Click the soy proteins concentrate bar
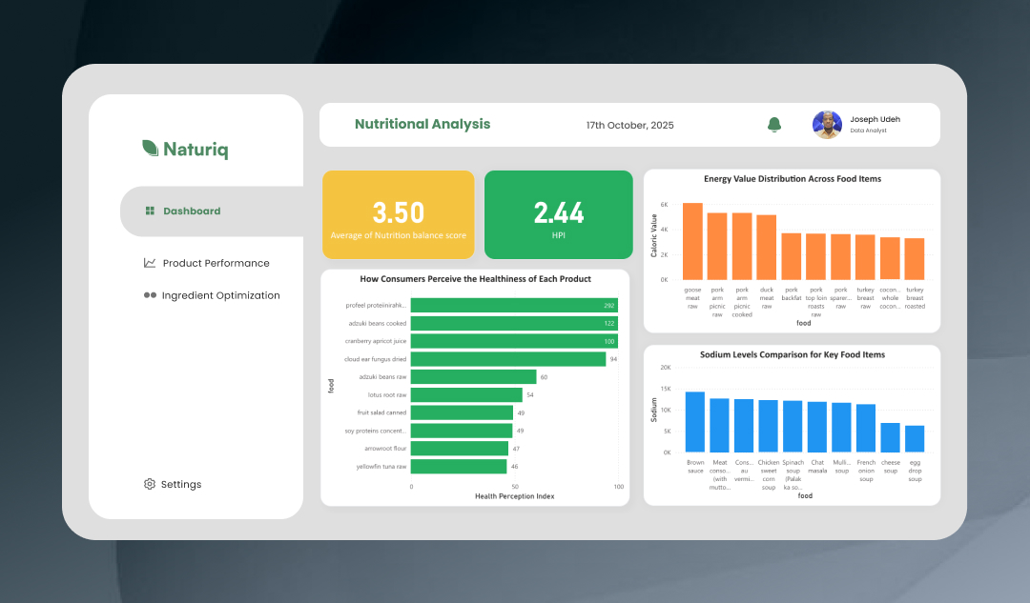The height and width of the screenshot is (603, 1030). click(x=462, y=431)
